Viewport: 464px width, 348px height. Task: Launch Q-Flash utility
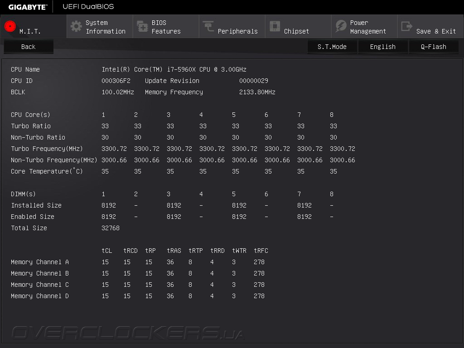click(434, 47)
